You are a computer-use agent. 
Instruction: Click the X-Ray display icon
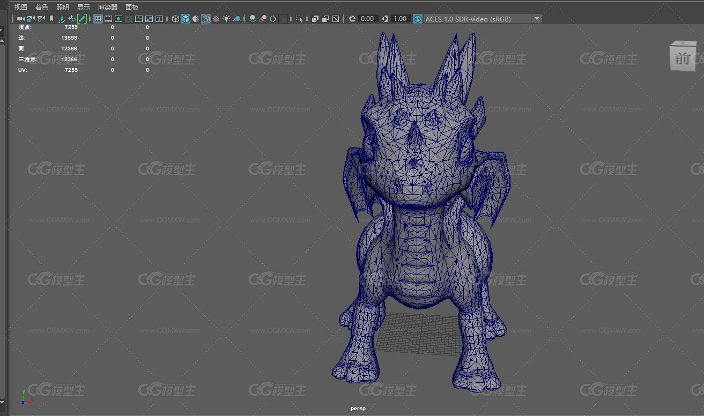pyautogui.click(x=315, y=19)
